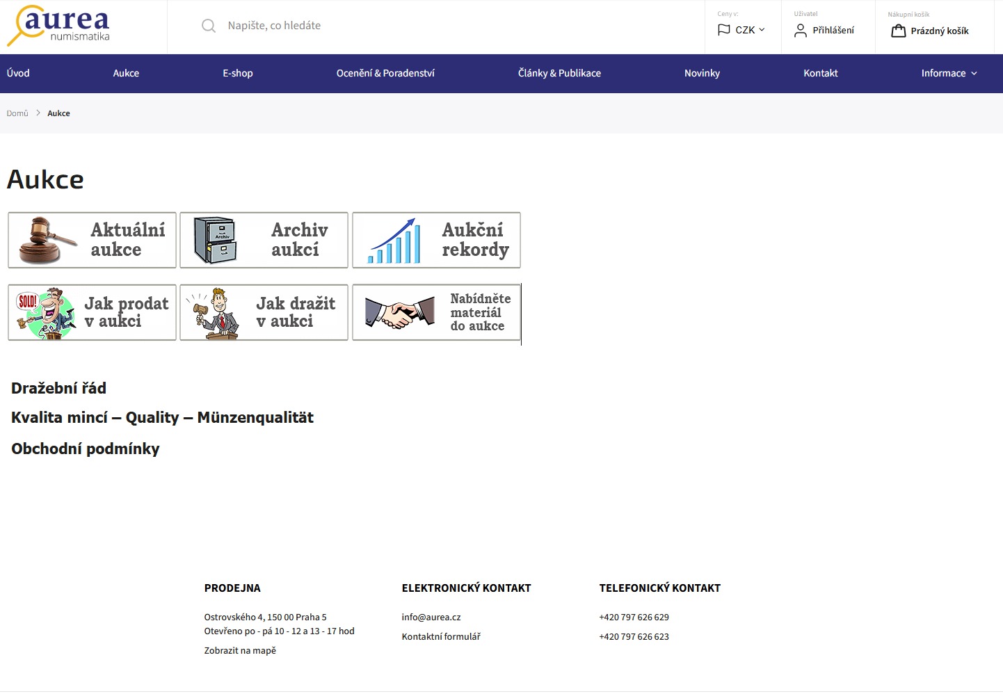Image resolution: width=1003 pixels, height=694 pixels.
Task: Click the magnifier search icon
Action: (x=208, y=26)
